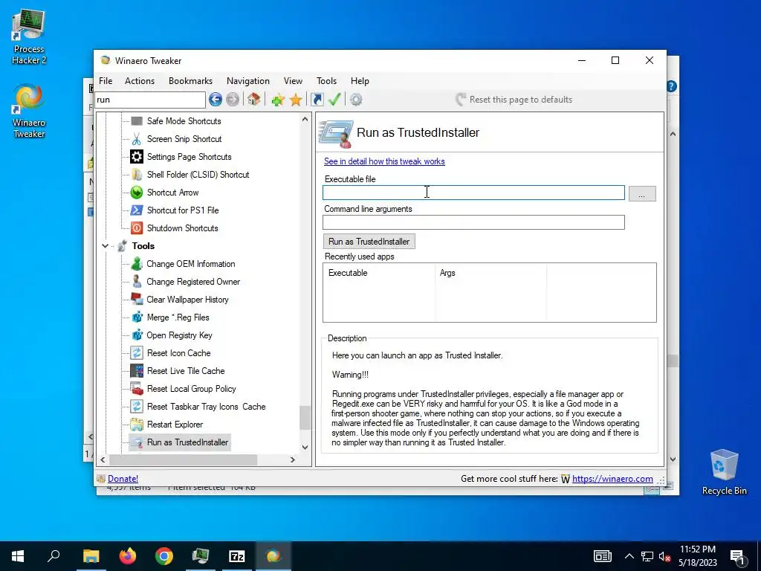Click the Reset Local Group Policy icon

click(x=137, y=388)
